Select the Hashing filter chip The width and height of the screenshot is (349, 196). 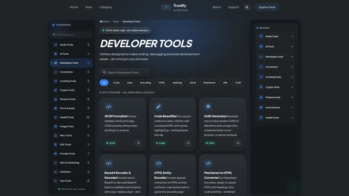177,83
